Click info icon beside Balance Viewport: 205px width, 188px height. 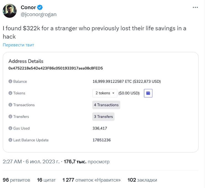point(11,82)
